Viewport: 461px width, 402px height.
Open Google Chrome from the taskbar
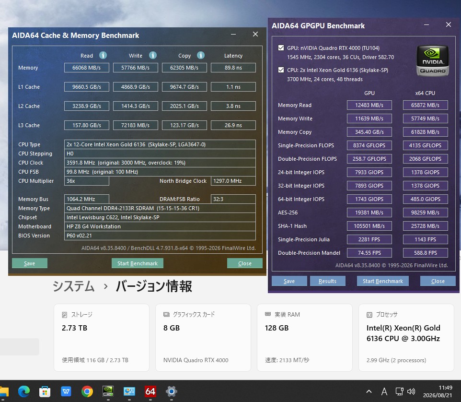coord(87,391)
